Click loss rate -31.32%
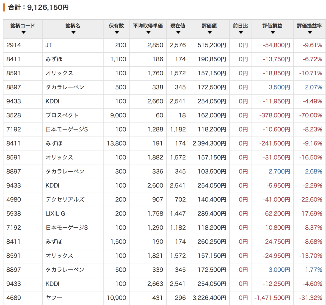 [311, 298]
